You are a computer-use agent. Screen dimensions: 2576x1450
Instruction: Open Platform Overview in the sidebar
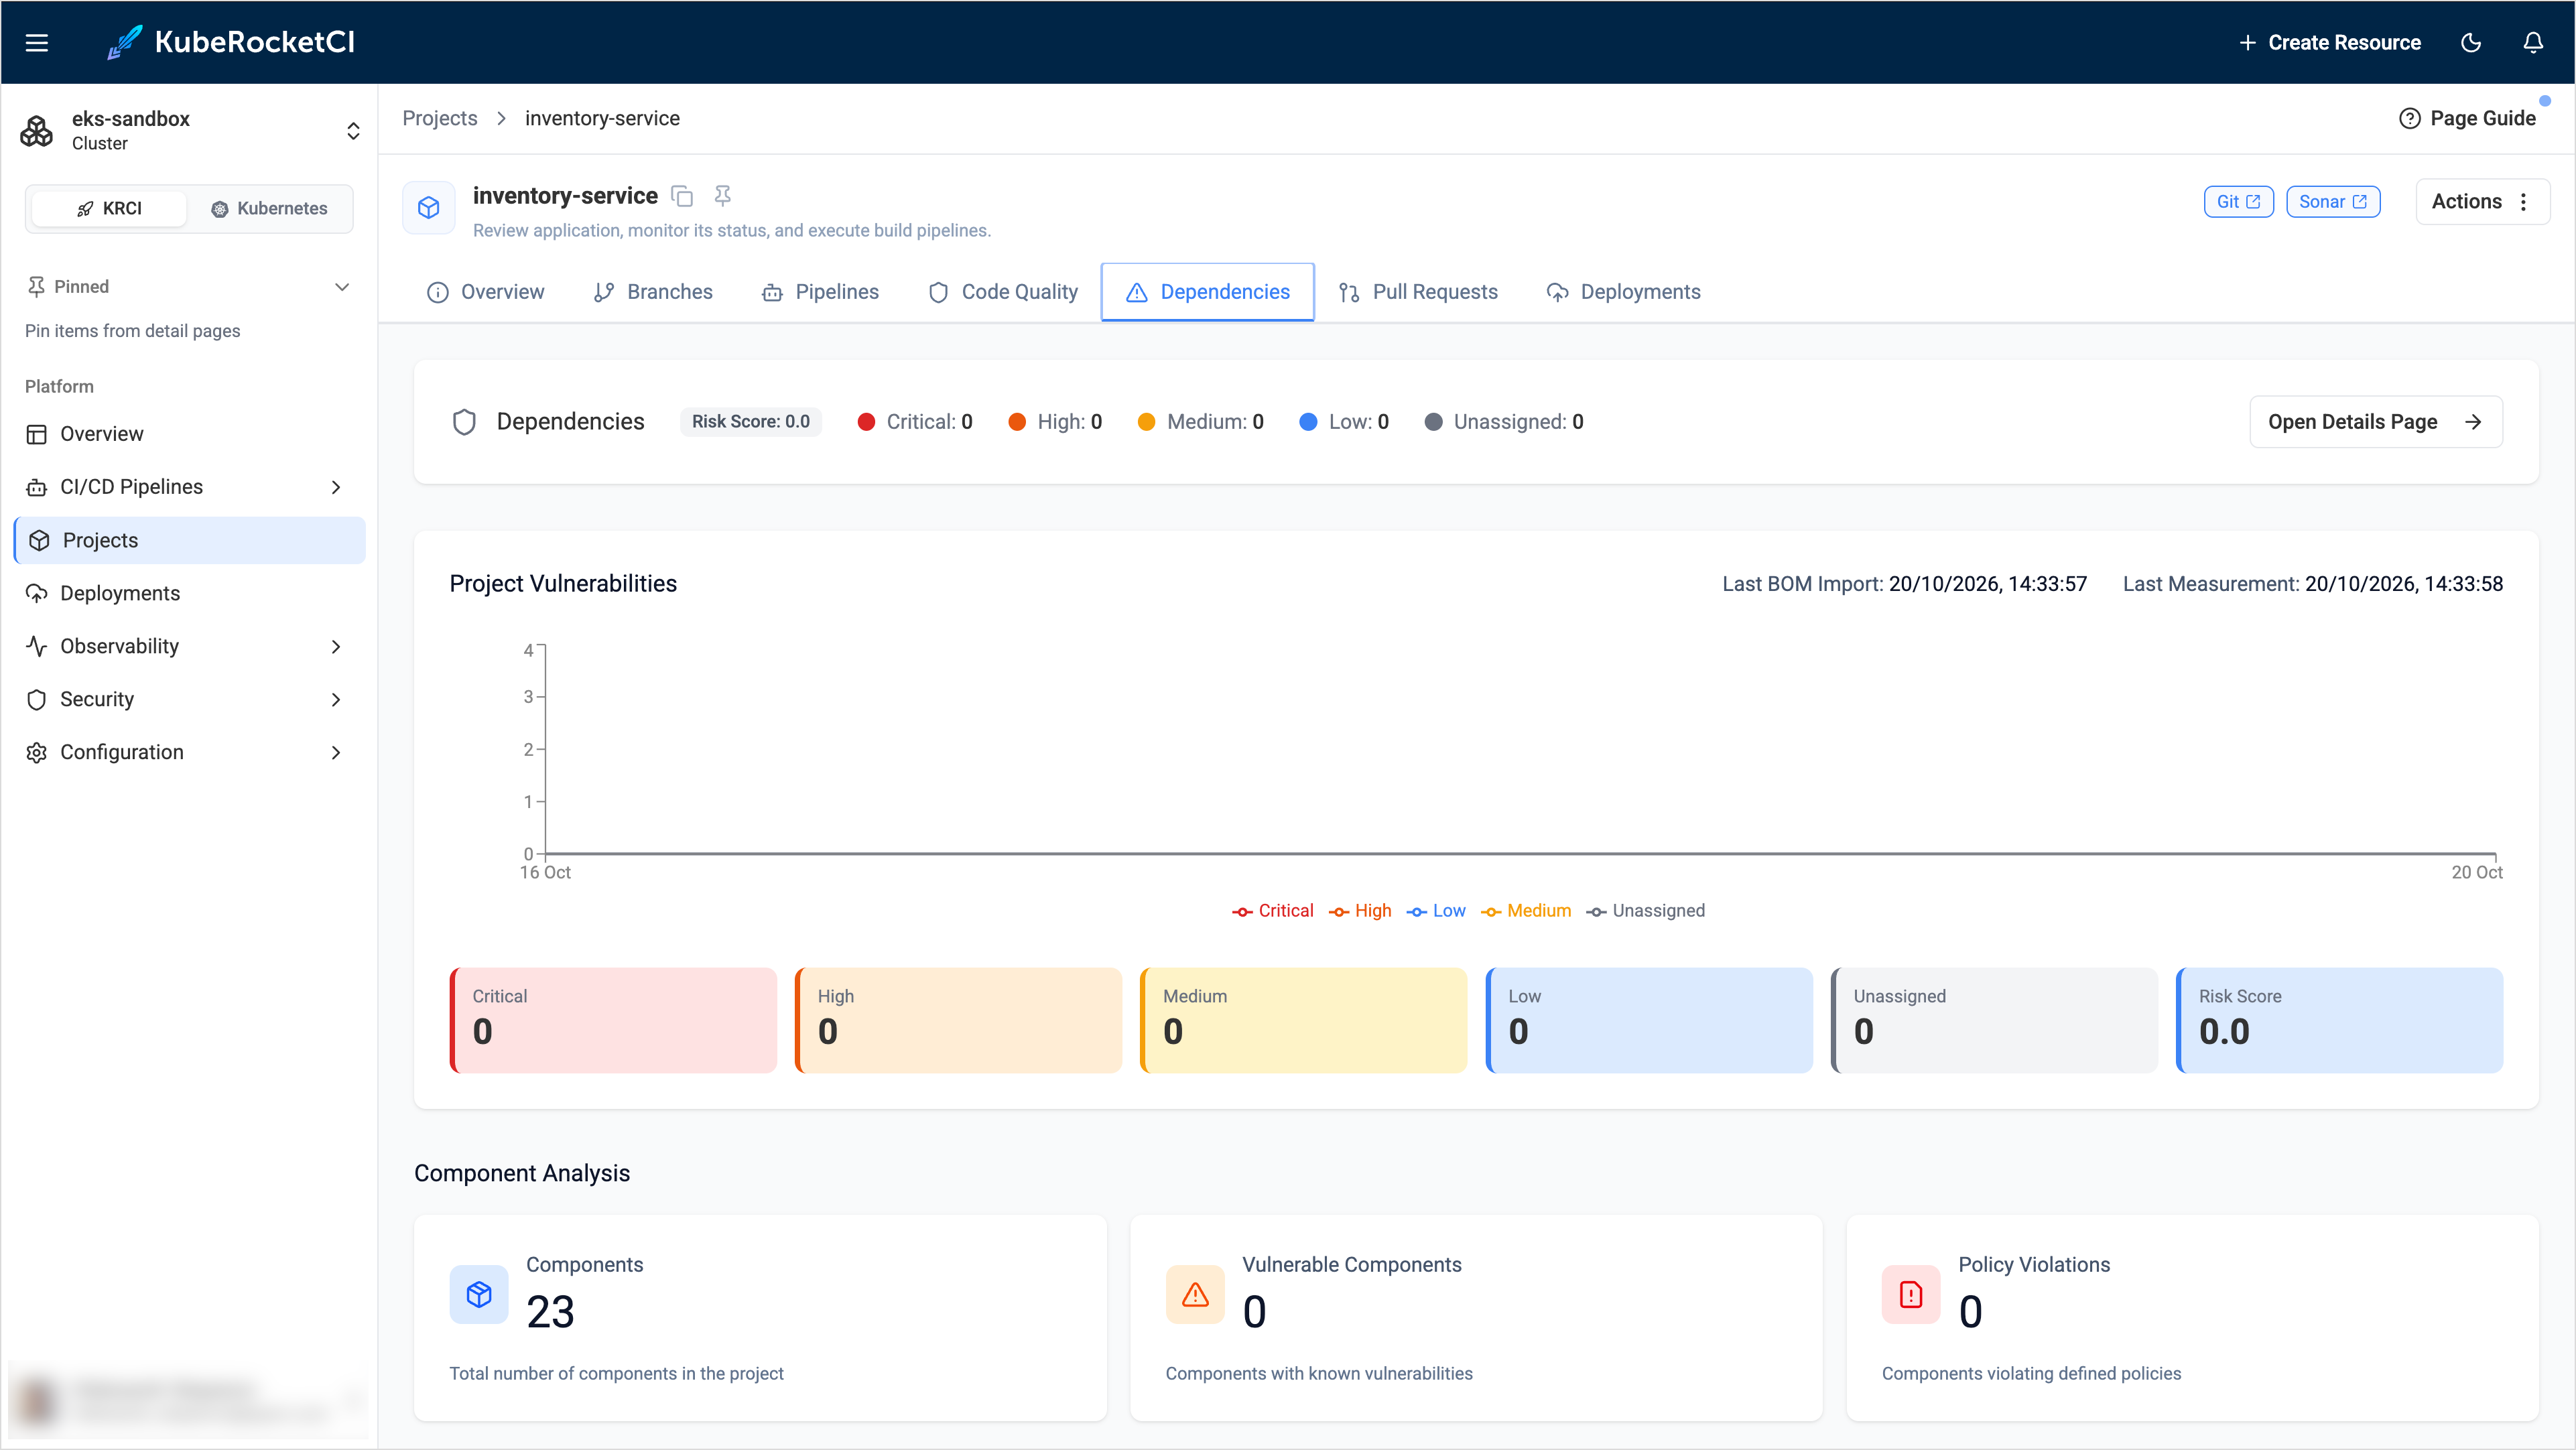tap(190, 434)
